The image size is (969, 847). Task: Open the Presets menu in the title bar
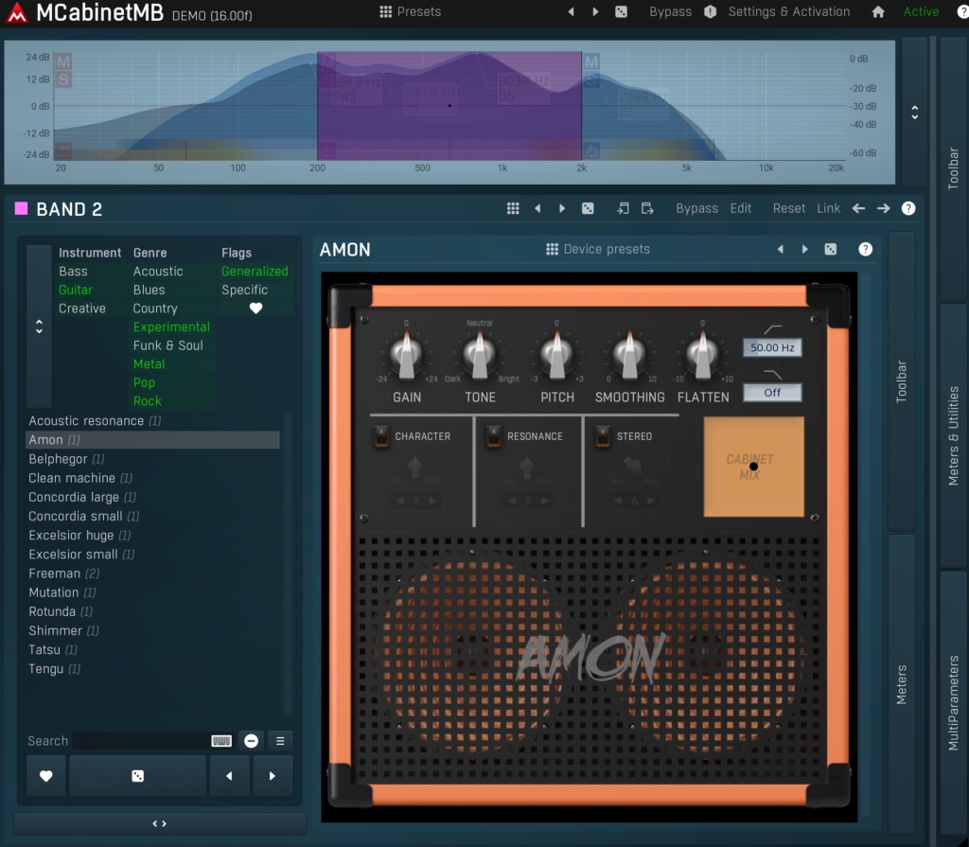[410, 12]
